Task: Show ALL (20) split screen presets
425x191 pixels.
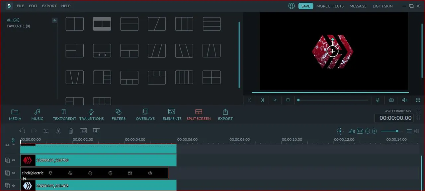Action: (x=13, y=20)
